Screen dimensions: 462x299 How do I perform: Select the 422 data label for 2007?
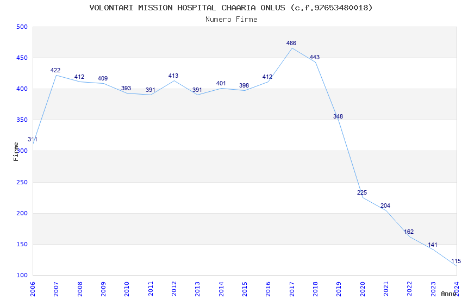tap(55, 70)
